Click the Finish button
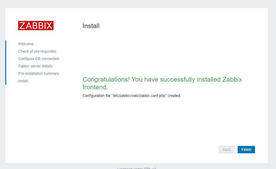The height and width of the screenshot is (169, 276). tap(246, 150)
